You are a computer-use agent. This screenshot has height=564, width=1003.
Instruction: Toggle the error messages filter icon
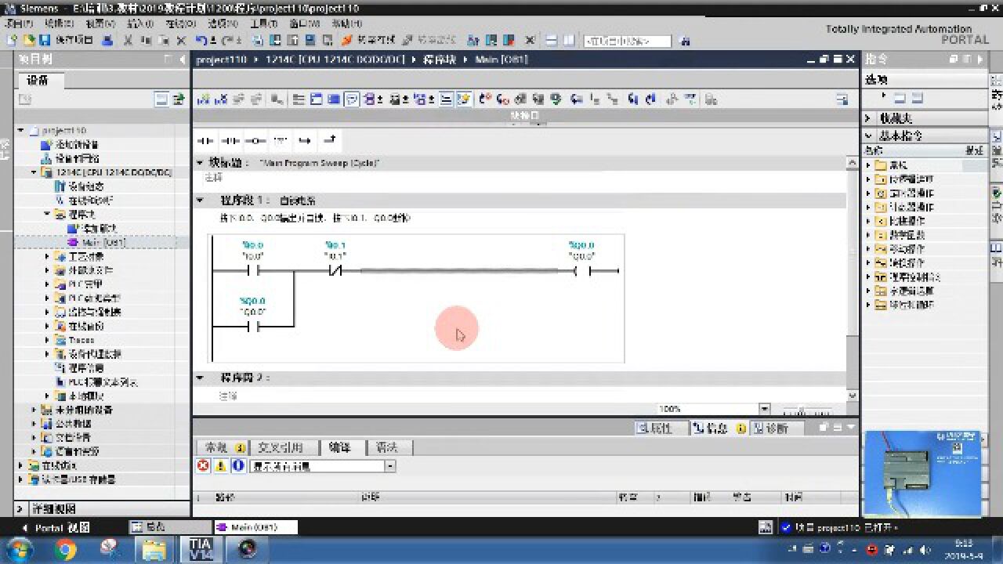coord(203,466)
